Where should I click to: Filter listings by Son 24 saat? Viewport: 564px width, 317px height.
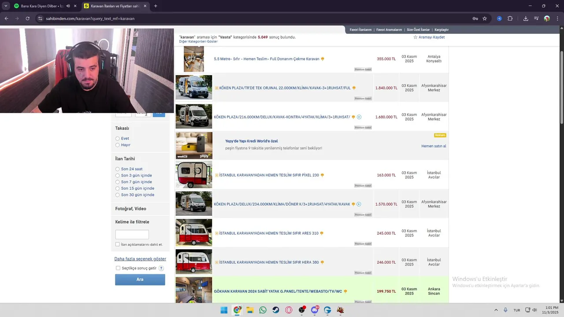pos(118,169)
